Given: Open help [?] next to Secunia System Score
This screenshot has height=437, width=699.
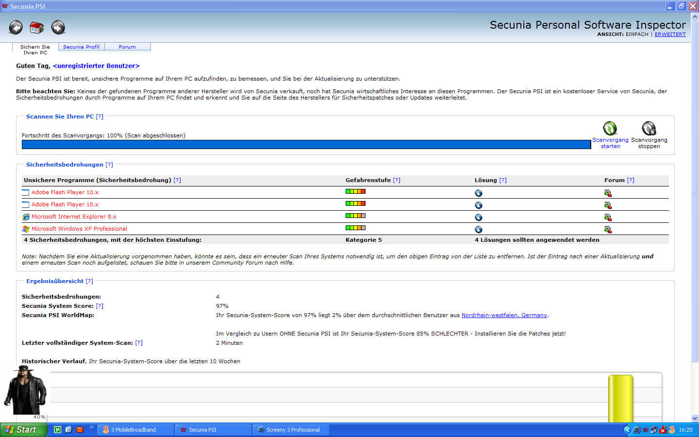Looking at the screenshot, I should tap(100, 306).
